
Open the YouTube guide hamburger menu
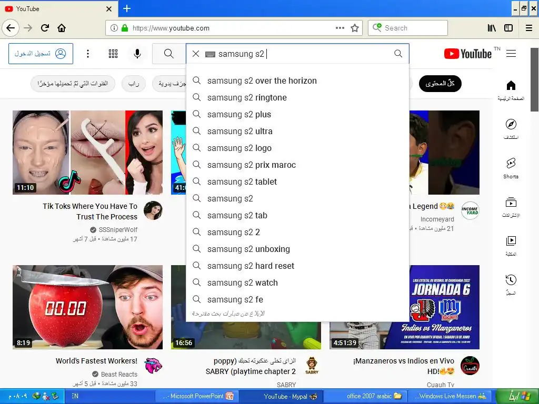511,53
